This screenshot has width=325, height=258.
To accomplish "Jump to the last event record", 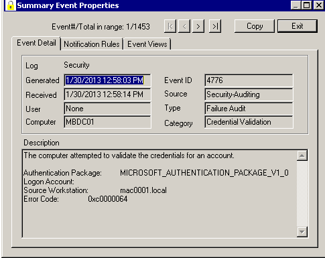I will (215, 26).
